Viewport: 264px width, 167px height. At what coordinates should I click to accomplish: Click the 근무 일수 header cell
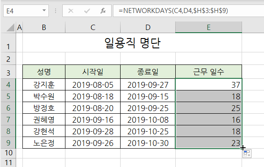coord(208,72)
